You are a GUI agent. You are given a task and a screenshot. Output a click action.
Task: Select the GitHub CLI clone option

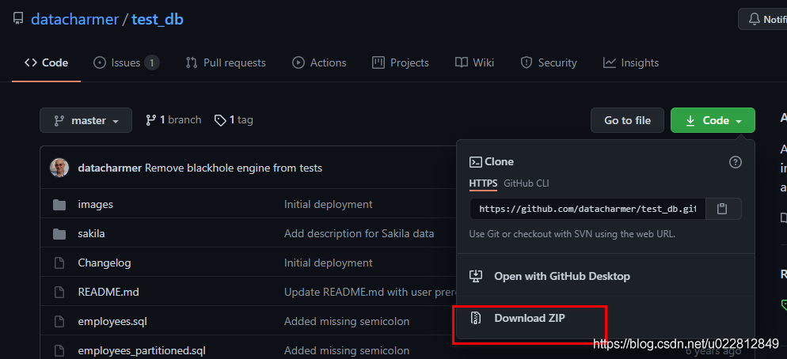coord(526,183)
